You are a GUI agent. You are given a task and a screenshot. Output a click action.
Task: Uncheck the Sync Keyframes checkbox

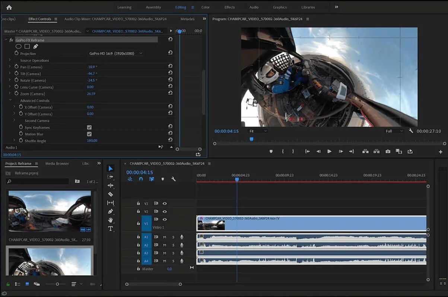[89, 127]
